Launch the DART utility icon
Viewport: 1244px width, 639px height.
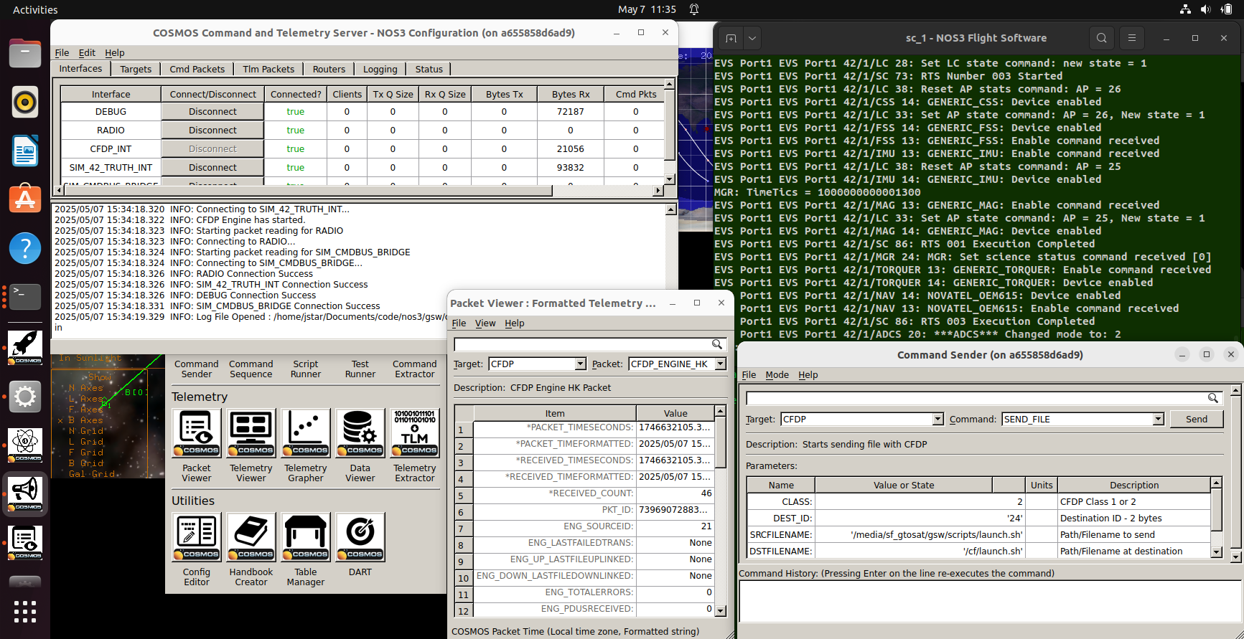tap(360, 537)
